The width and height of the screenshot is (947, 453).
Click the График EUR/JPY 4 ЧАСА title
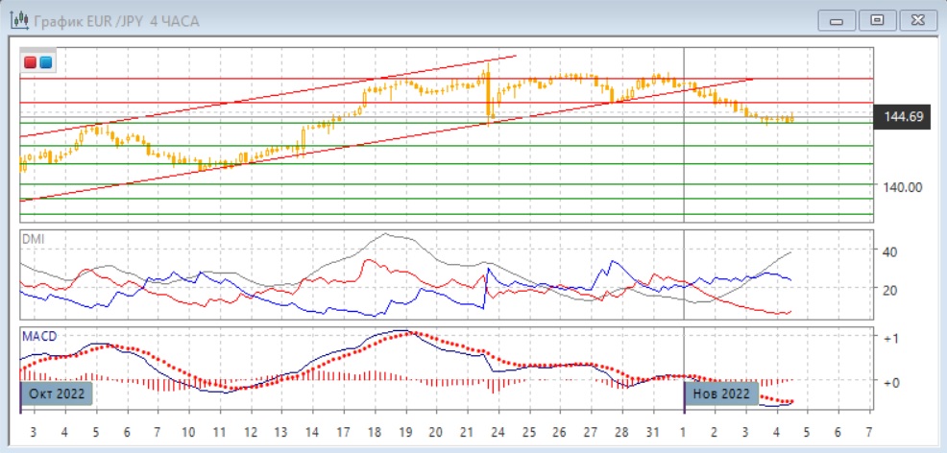click(x=115, y=20)
